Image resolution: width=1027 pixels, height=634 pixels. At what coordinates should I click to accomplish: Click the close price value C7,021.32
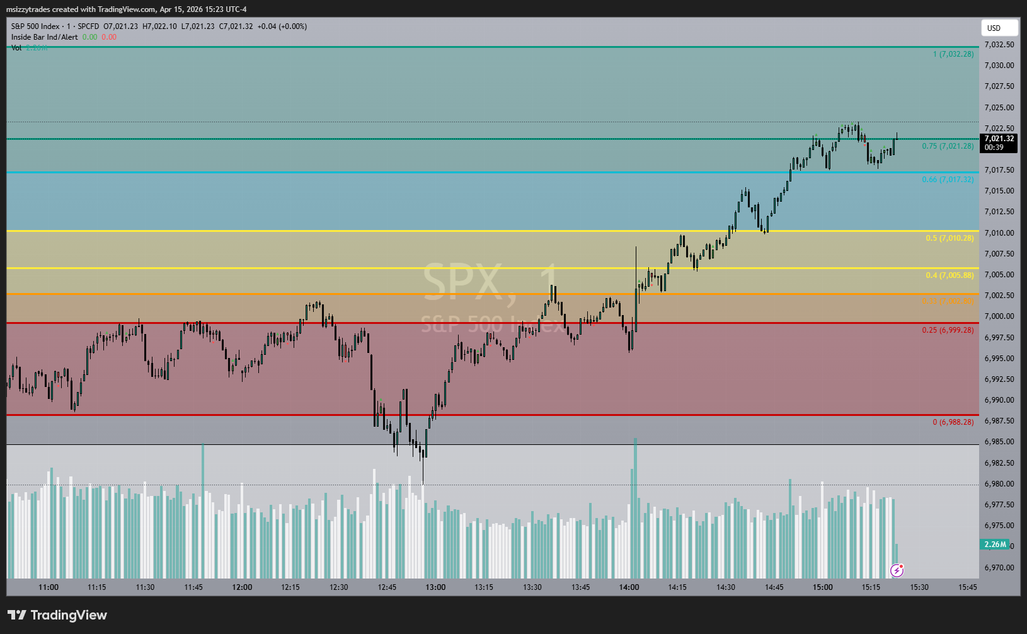coord(236,26)
